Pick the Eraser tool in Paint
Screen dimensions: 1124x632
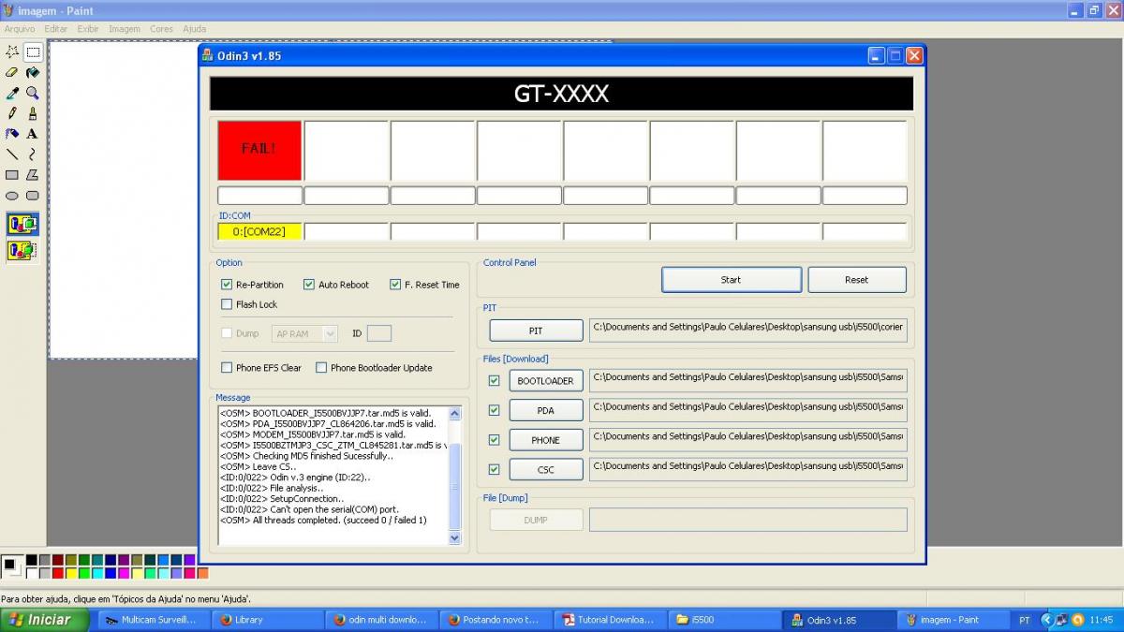(x=12, y=73)
